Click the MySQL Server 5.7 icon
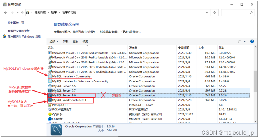The width and height of the screenshot is (259, 139). [50, 90]
